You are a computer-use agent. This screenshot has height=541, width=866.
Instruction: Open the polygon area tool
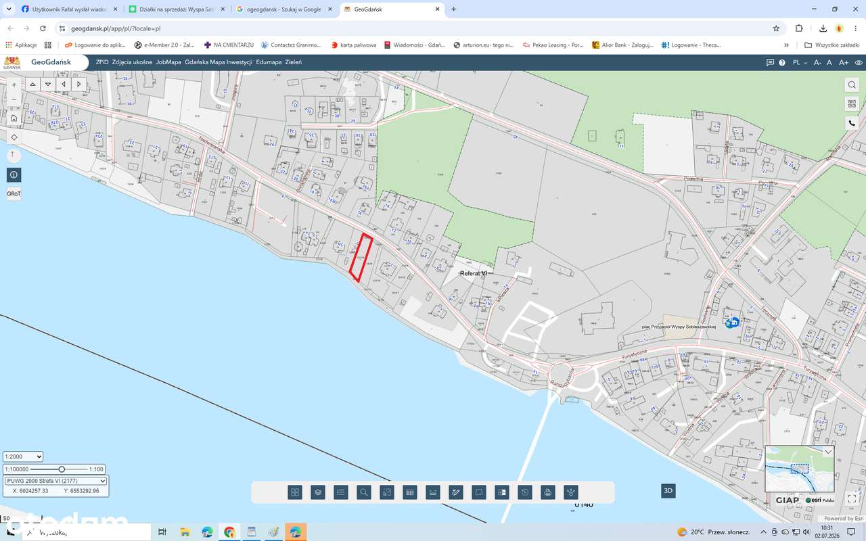point(479,492)
